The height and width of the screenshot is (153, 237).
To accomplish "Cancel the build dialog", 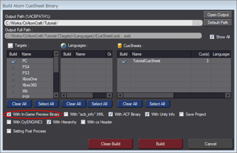I will (211, 144).
